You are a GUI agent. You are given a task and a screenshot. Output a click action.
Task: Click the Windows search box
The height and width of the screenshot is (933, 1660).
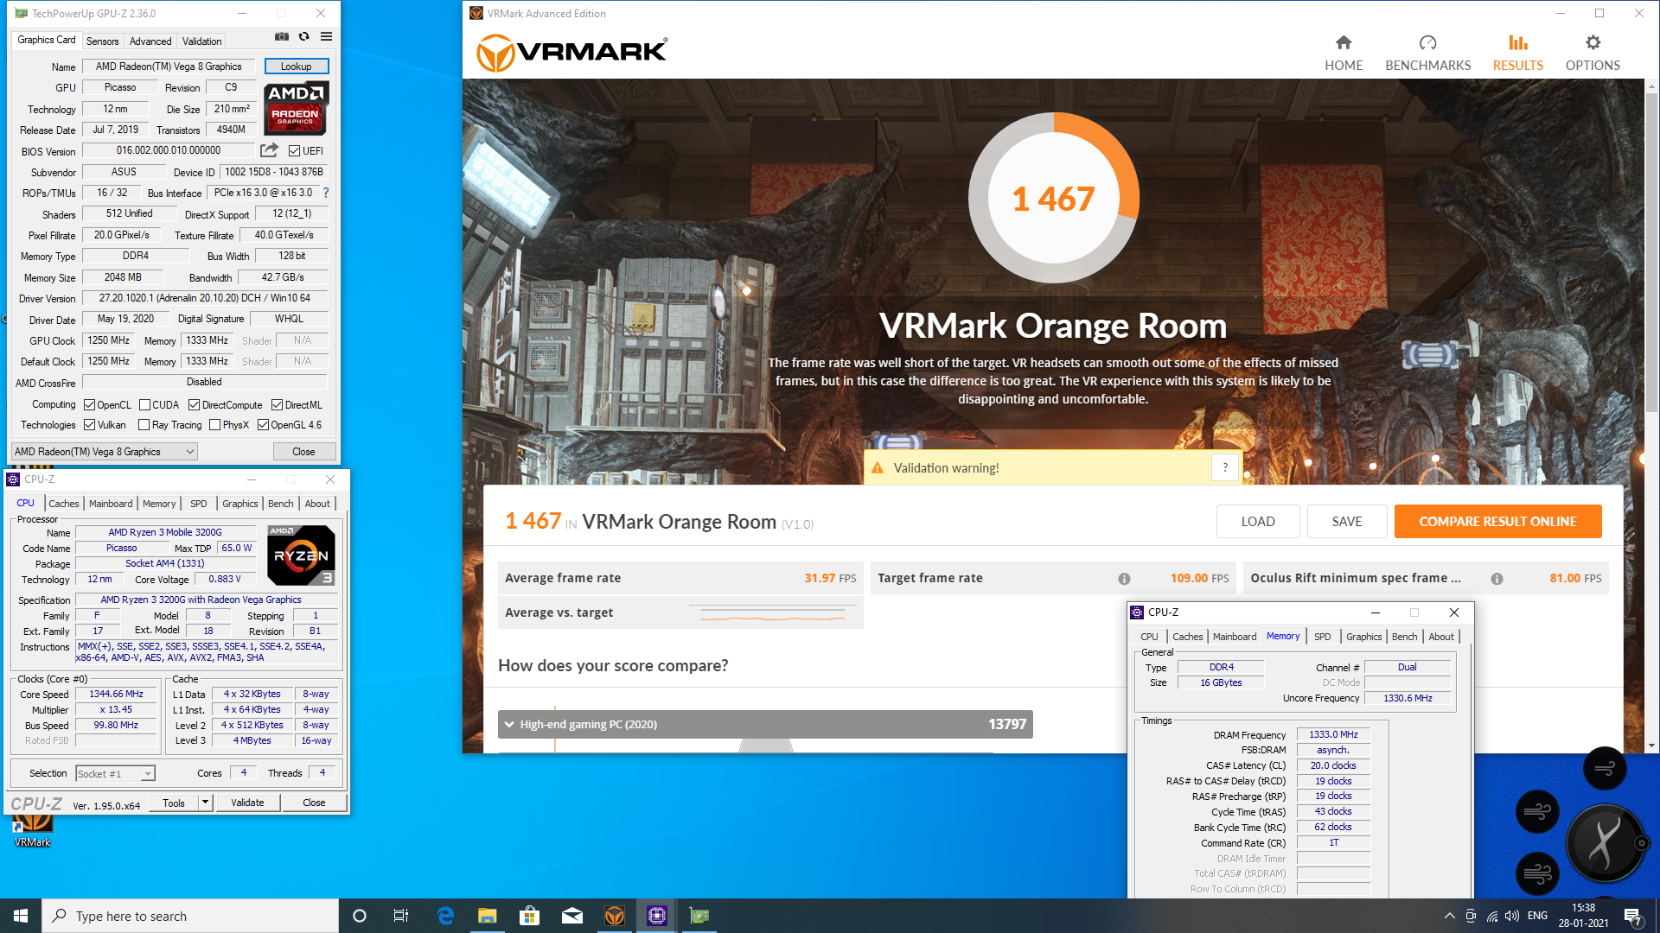click(x=190, y=916)
